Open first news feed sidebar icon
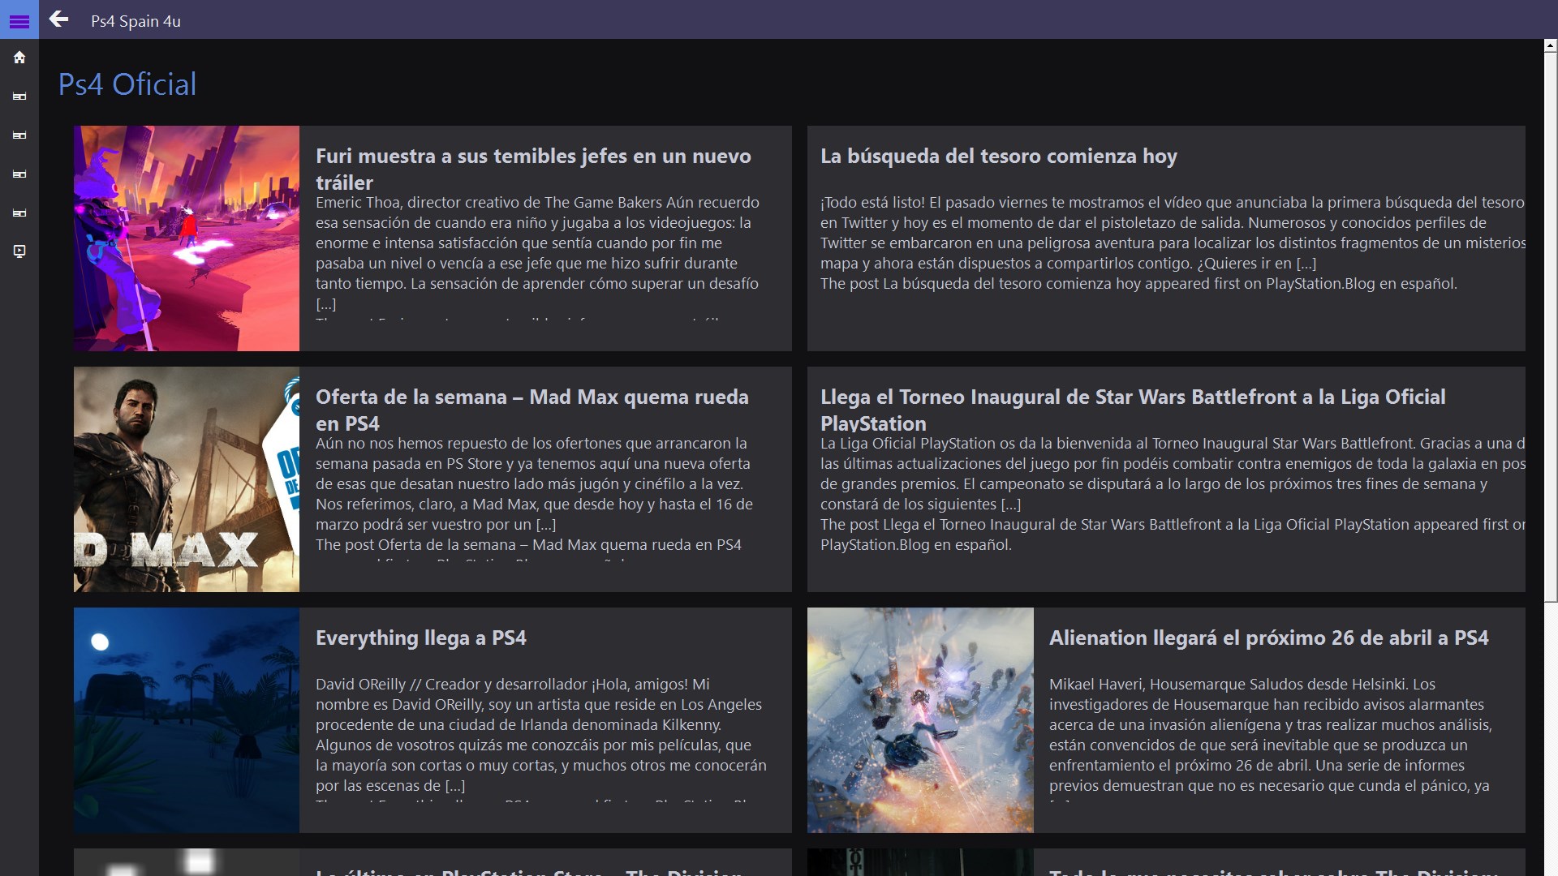This screenshot has width=1558, height=876. (x=19, y=97)
